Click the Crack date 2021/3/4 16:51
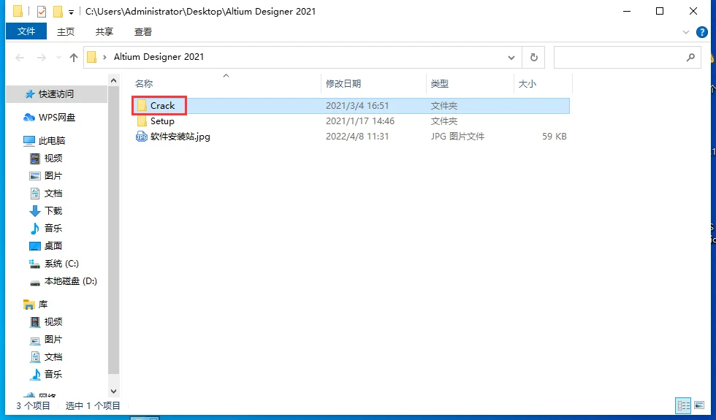Image resolution: width=716 pixels, height=420 pixels. 357,105
